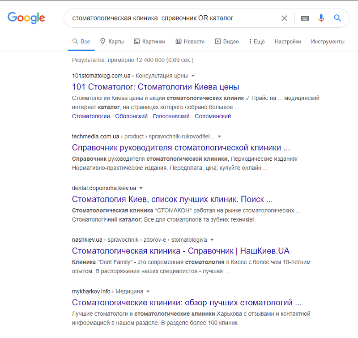Switch to the Картинки tab

coord(149,42)
